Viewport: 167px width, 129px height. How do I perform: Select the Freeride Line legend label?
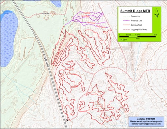pos(136,21)
